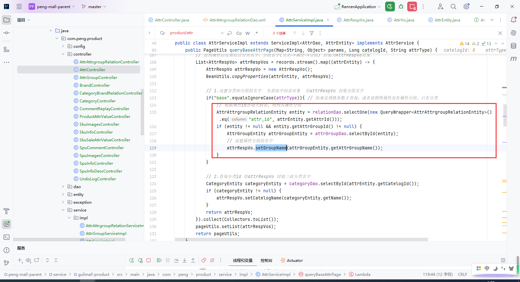Click View Breakpoints red circles icon
The image size is (520, 282).
click(x=204, y=260)
